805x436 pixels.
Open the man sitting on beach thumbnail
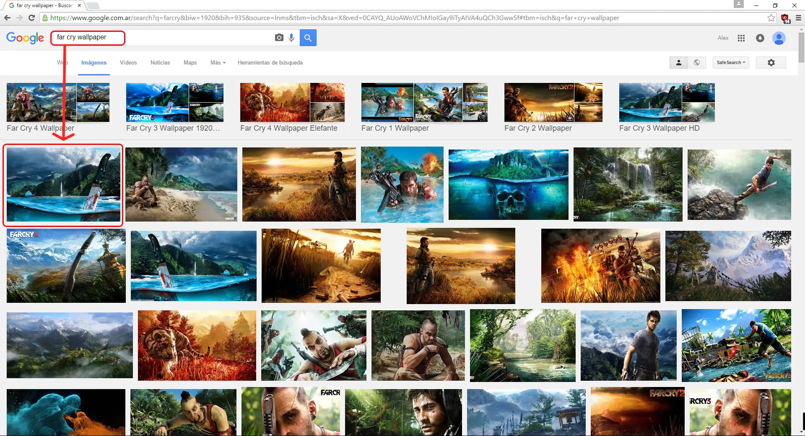tap(181, 184)
